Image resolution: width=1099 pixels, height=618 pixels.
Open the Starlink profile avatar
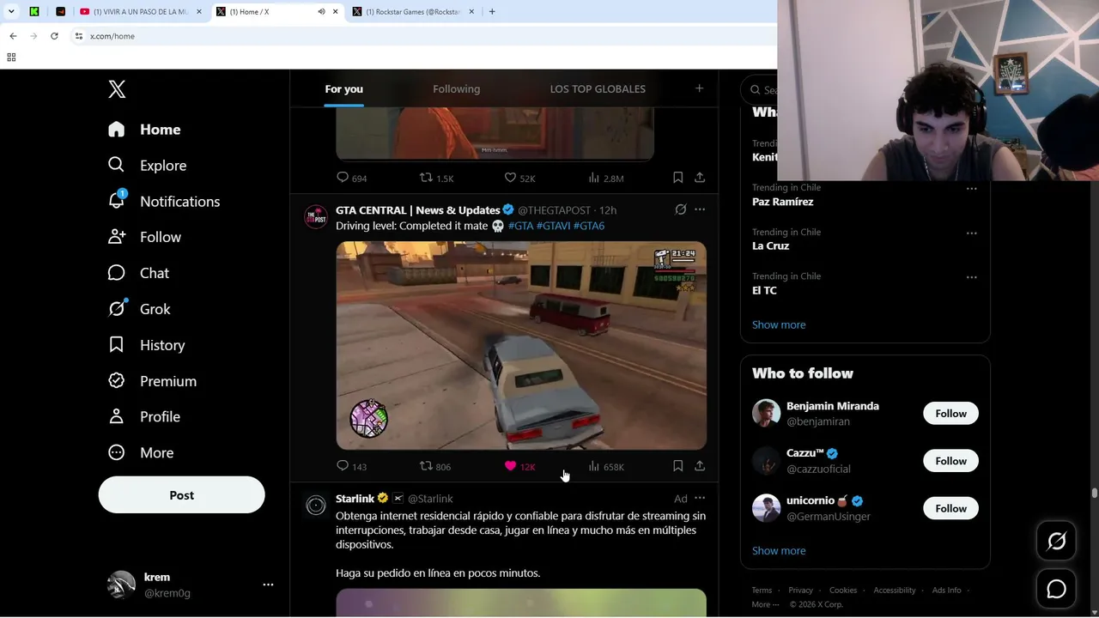[316, 505]
